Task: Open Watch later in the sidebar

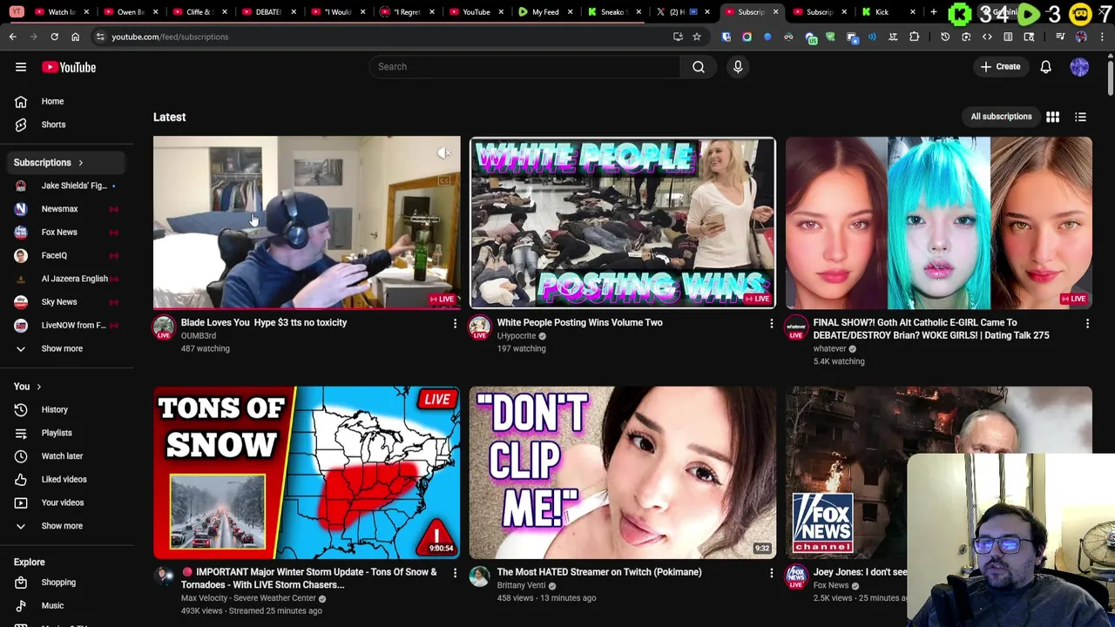Action: (66, 456)
